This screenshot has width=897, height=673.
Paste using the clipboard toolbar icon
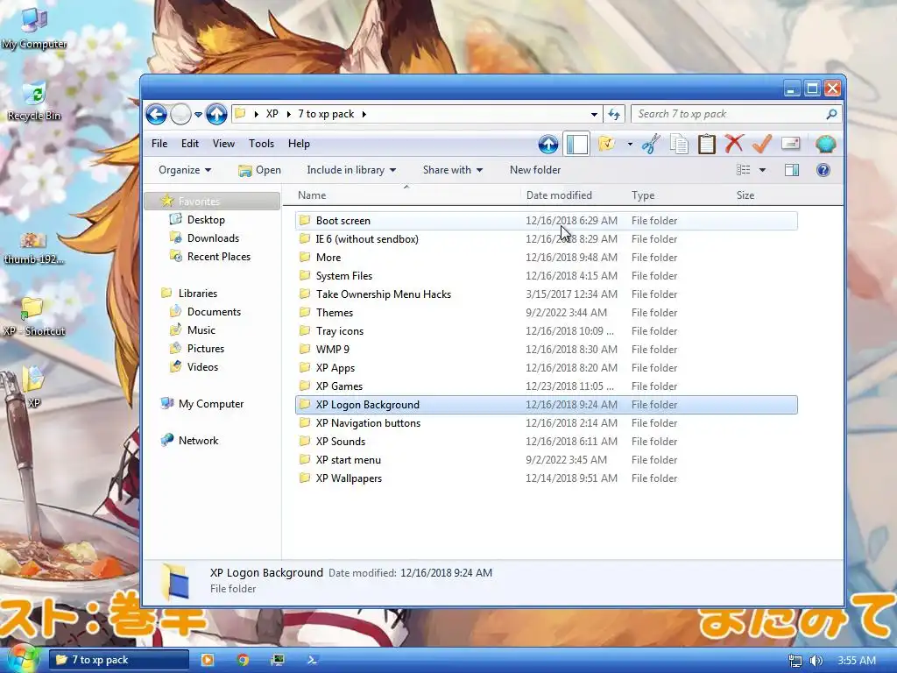[x=707, y=144]
